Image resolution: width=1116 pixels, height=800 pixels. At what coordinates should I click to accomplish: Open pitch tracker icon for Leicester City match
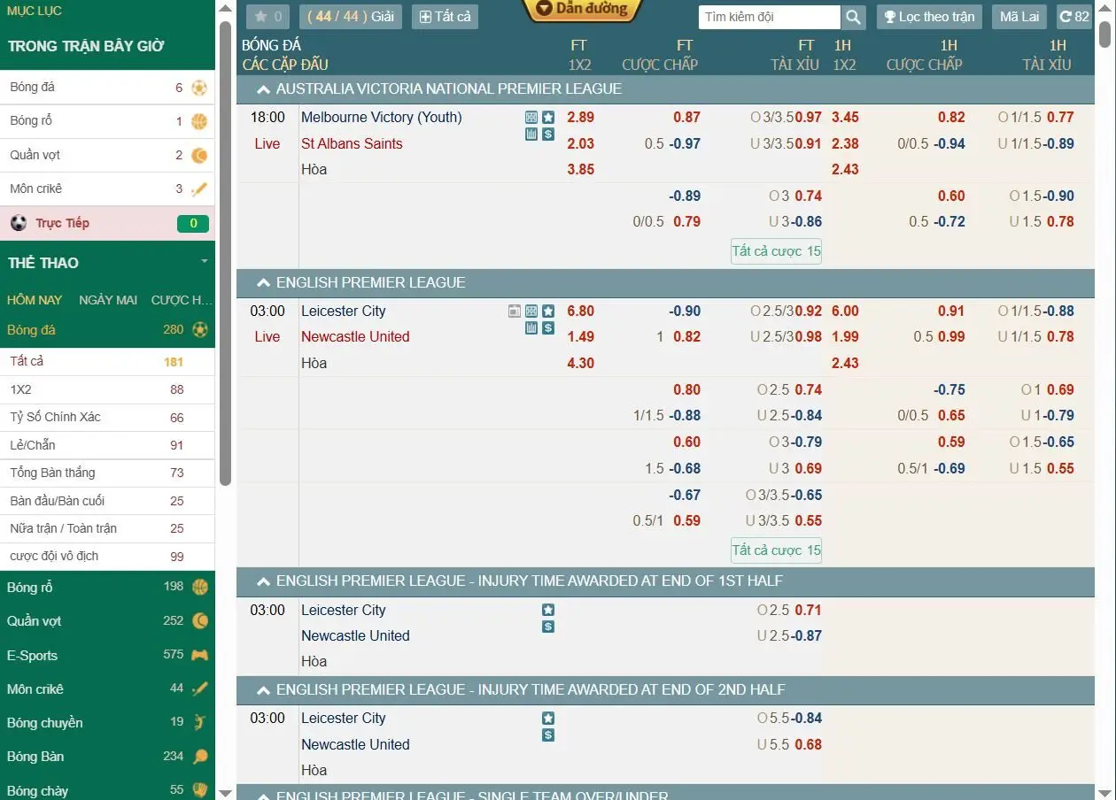click(531, 312)
